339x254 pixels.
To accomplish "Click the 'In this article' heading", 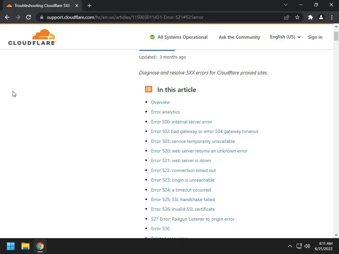I will [x=177, y=90].
